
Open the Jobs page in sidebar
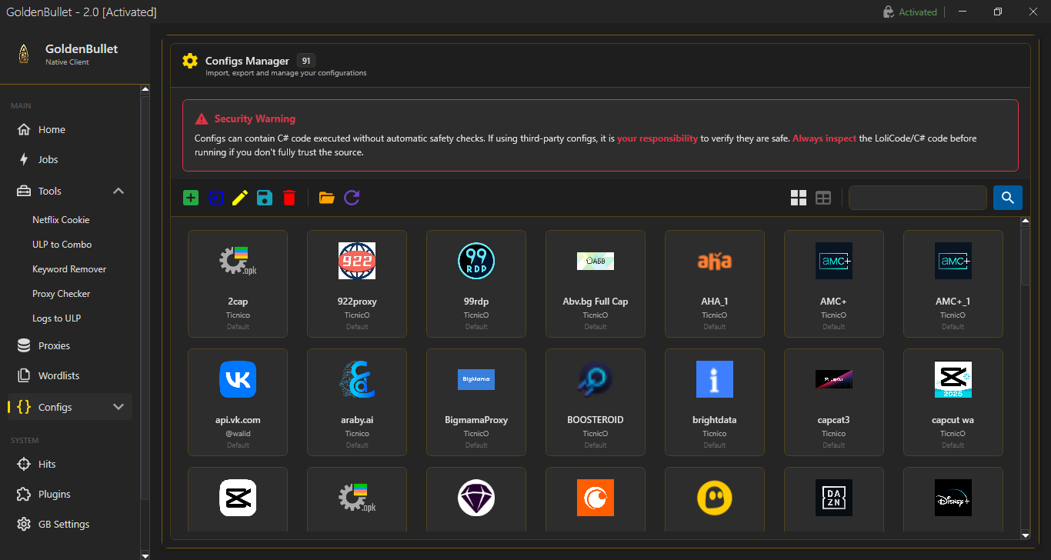coord(48,160)
